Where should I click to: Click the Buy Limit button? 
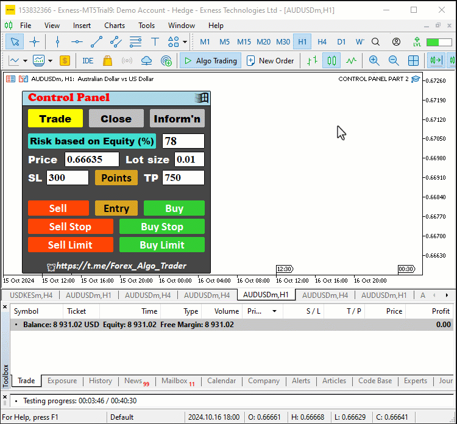point(162,245)
